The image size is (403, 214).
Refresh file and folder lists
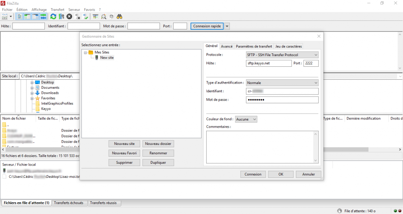[x=53, y=16]
